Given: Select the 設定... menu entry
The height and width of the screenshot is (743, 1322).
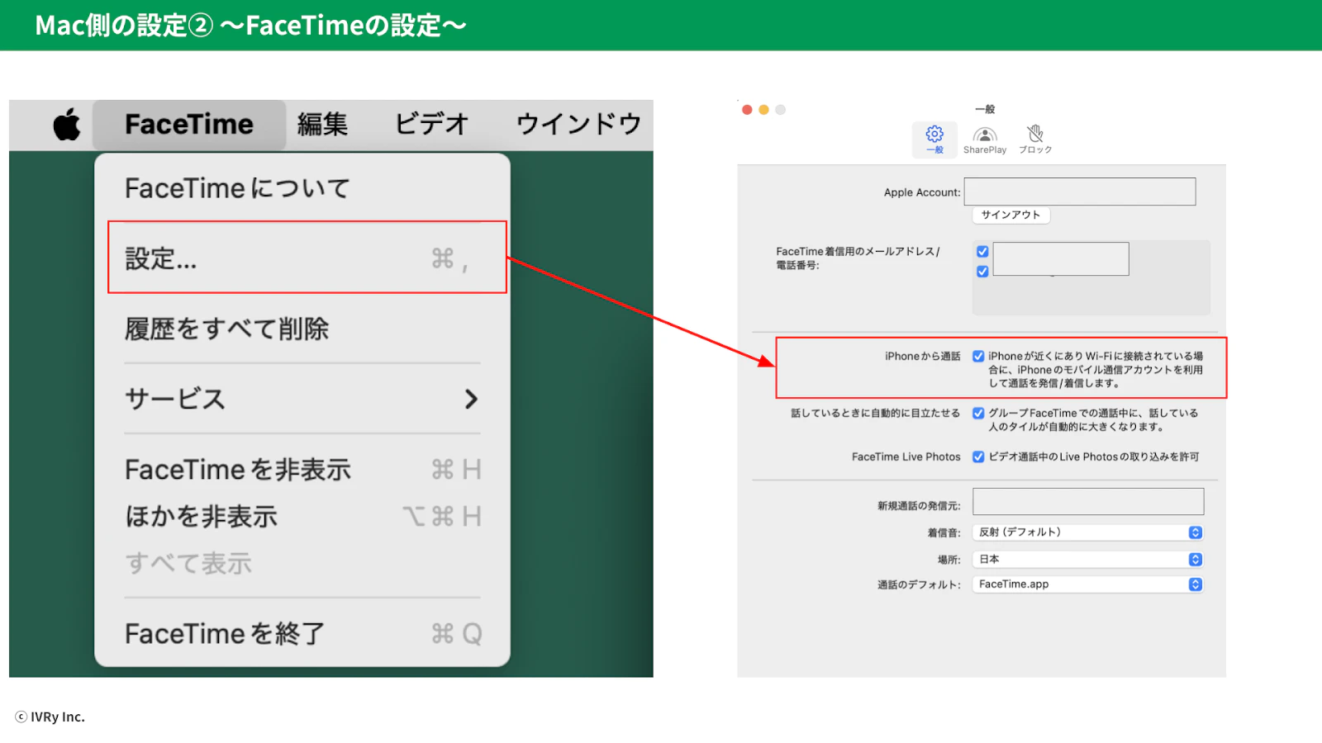Looking at the screenshot, I should point(307,258).
